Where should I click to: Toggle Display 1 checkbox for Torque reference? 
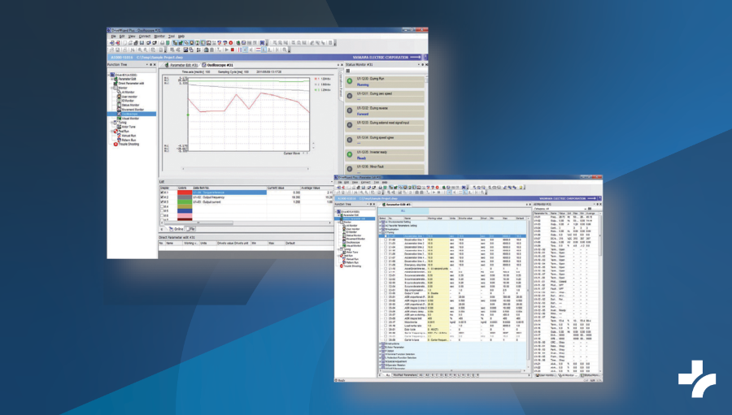[x=162, y=192]
